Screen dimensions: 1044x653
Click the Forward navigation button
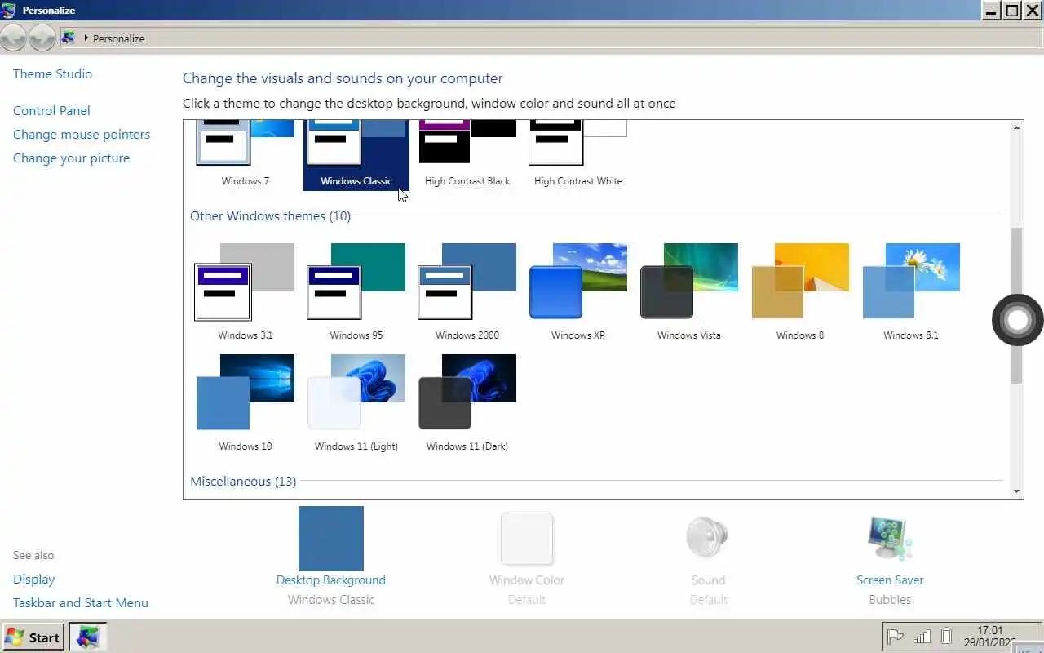[x=42, y=38]
